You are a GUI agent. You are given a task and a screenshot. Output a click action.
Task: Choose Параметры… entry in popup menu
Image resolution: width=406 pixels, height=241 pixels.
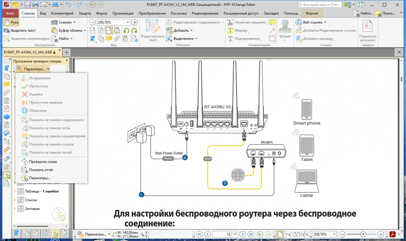[x=51, y=178]
